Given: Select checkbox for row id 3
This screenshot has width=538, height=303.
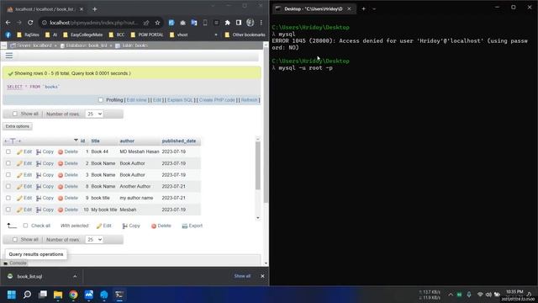Looking at the screenshot, I should click(x=8, y=175).
